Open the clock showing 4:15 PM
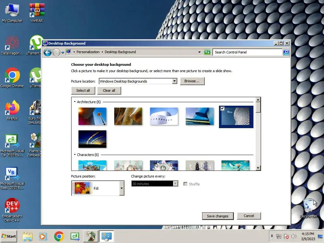This screenshot has height=243, width=324. [308, 236]
